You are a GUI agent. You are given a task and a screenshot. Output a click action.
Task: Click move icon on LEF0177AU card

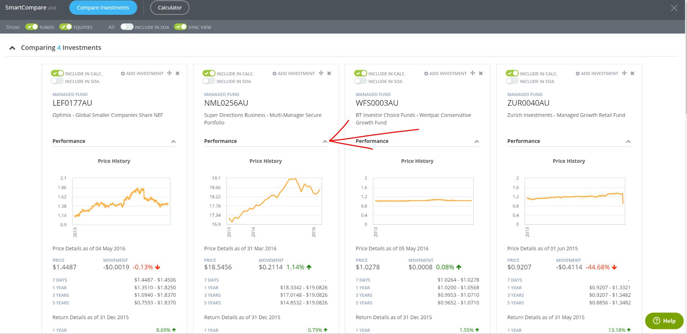coord(169,73)
